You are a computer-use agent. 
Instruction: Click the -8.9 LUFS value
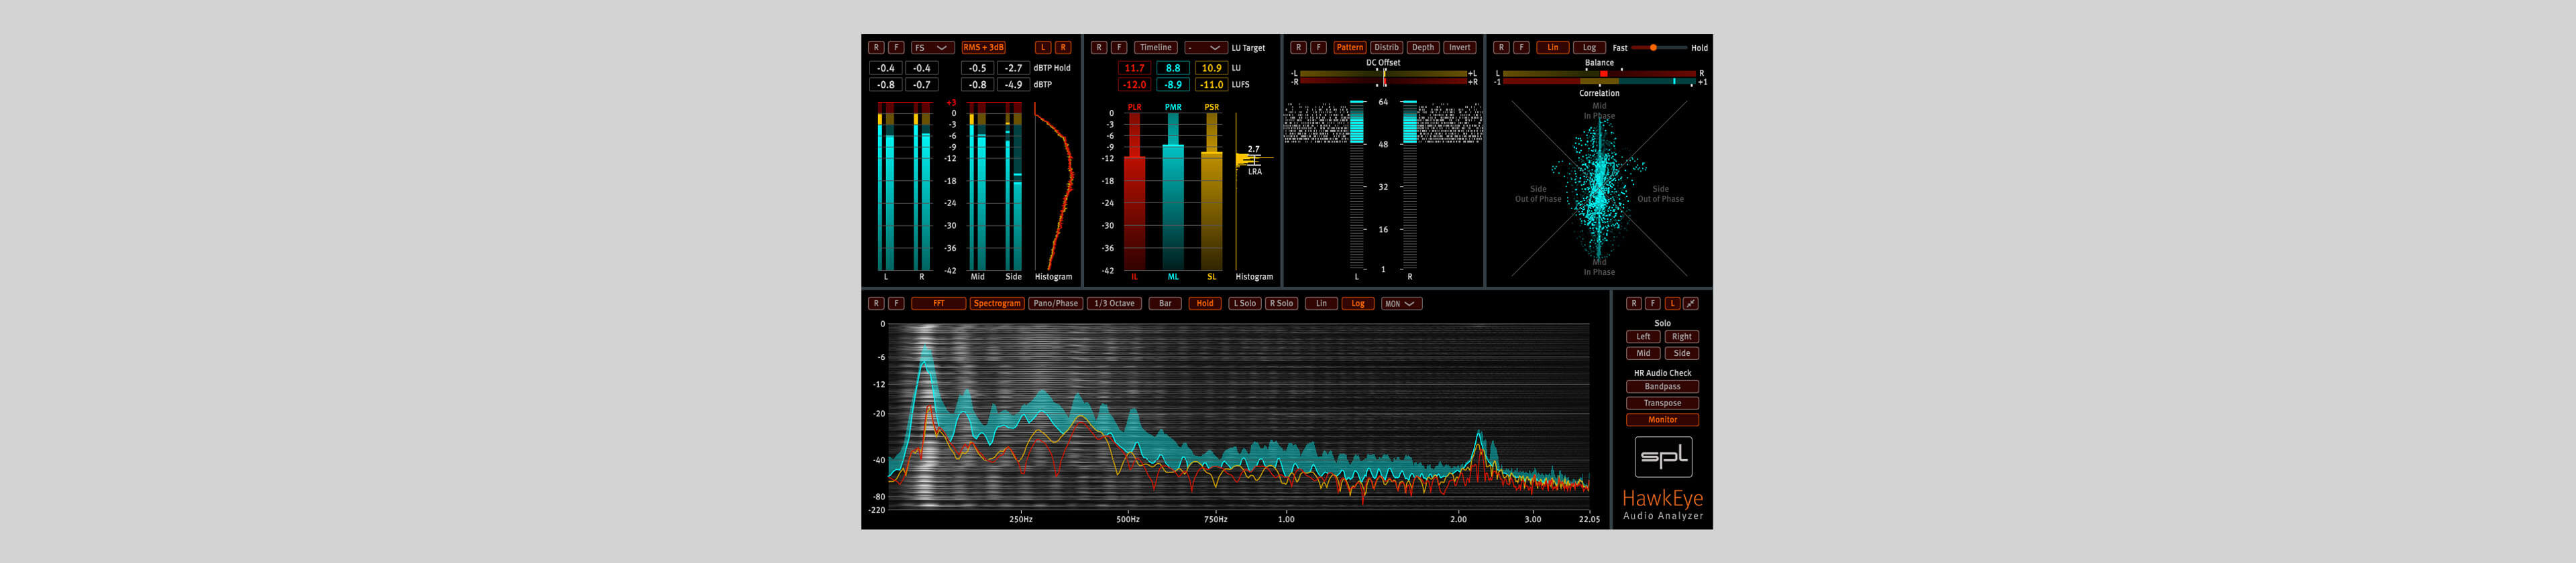pos(1173,85)
